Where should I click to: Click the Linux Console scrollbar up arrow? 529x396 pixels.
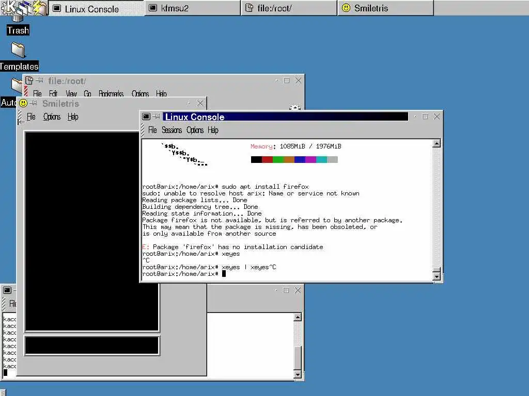[436, 144]
